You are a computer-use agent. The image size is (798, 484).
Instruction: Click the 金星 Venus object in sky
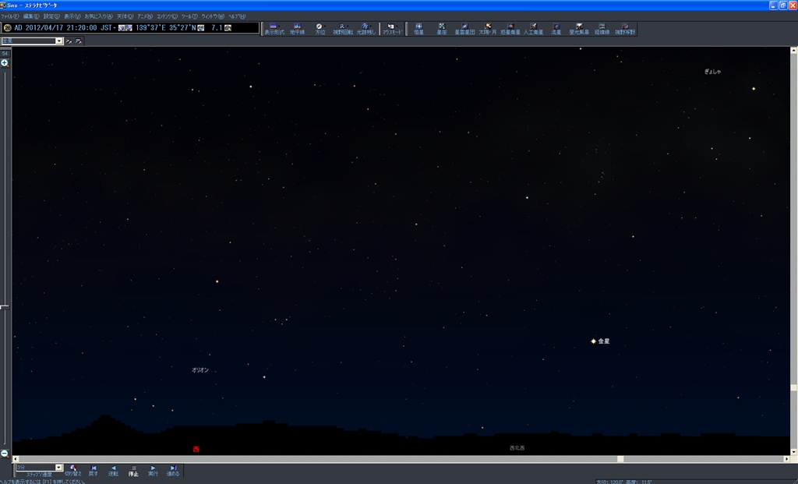(x=593, y=341)
